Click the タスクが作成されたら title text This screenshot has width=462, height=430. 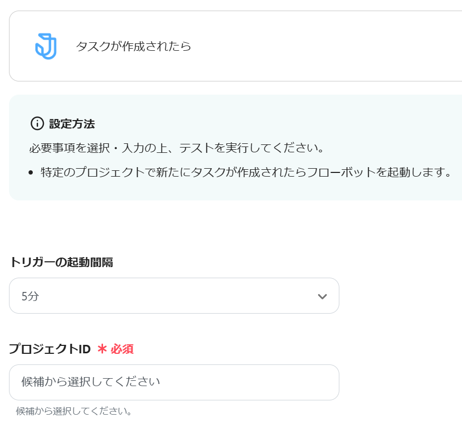pos(133,47)
